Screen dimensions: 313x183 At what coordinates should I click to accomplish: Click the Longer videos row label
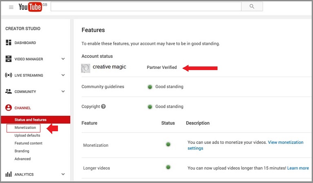tap(97, 168)
